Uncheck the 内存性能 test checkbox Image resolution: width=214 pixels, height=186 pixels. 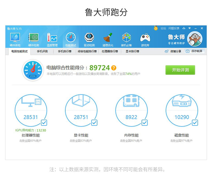coord(145,123)
